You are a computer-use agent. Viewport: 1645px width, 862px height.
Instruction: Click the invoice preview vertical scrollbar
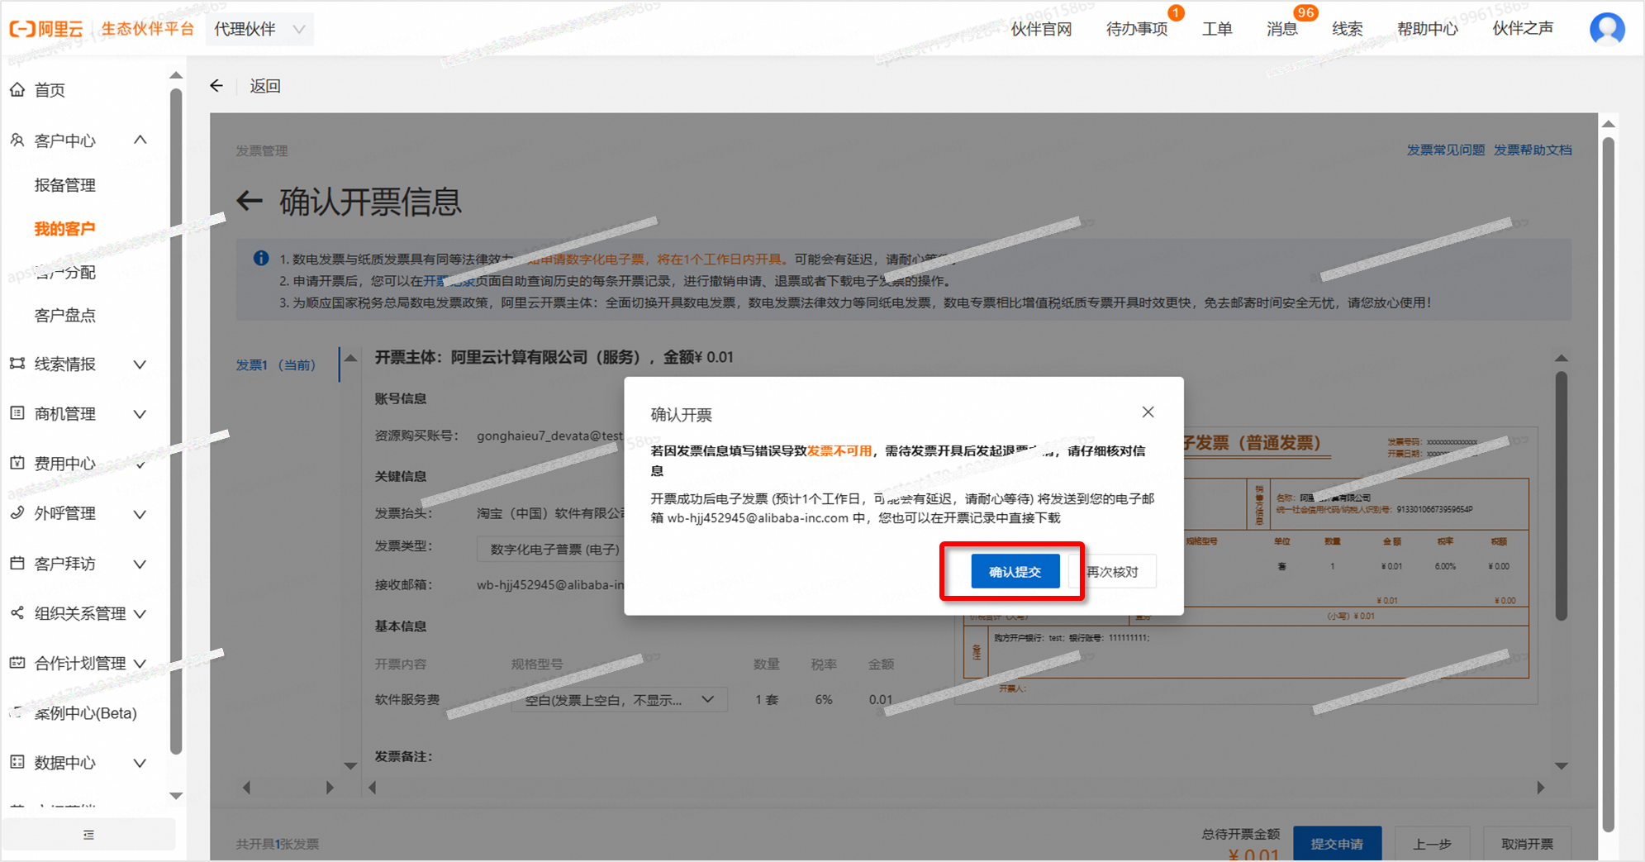point(1562,496)
